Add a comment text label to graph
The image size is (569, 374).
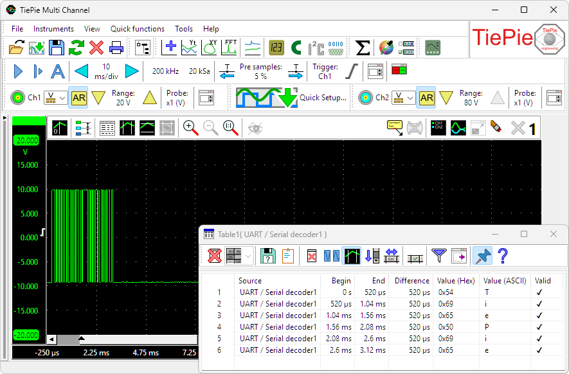(395, 128)
